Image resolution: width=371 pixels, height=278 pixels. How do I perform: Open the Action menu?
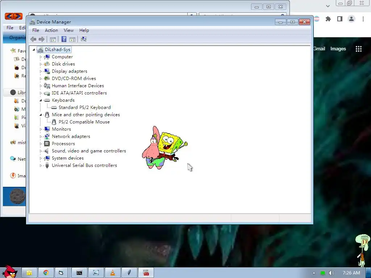51,30
